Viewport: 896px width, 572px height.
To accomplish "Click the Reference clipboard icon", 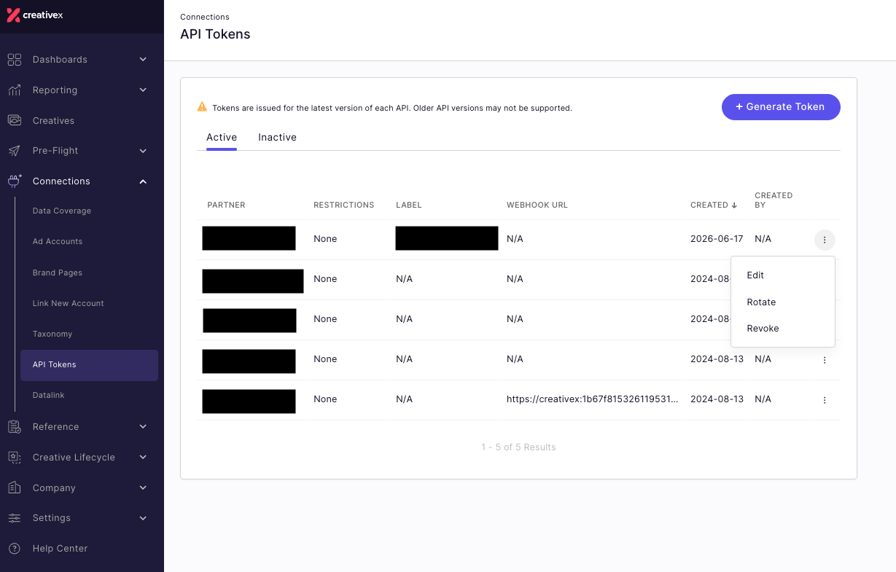I will click(x=15, y=427).
